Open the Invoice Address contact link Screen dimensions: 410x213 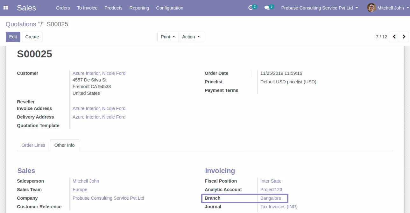[x=99, y=108]
